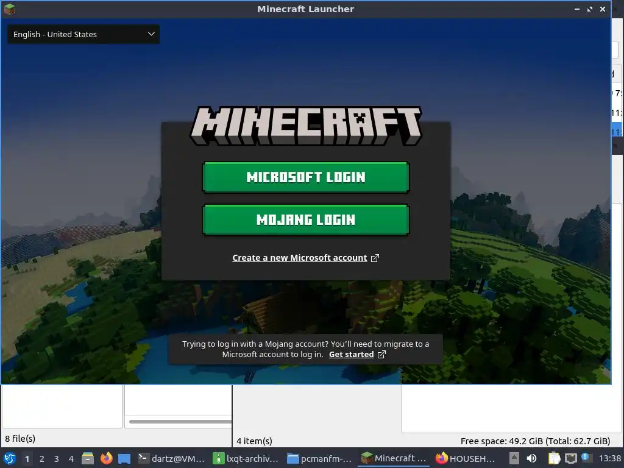Switch to virtual desktop 2
This screenshot has height=468, width=624.
click(x=42, y=459)
